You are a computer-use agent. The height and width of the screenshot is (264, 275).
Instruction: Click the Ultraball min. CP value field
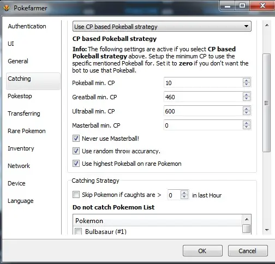point(203,111)
